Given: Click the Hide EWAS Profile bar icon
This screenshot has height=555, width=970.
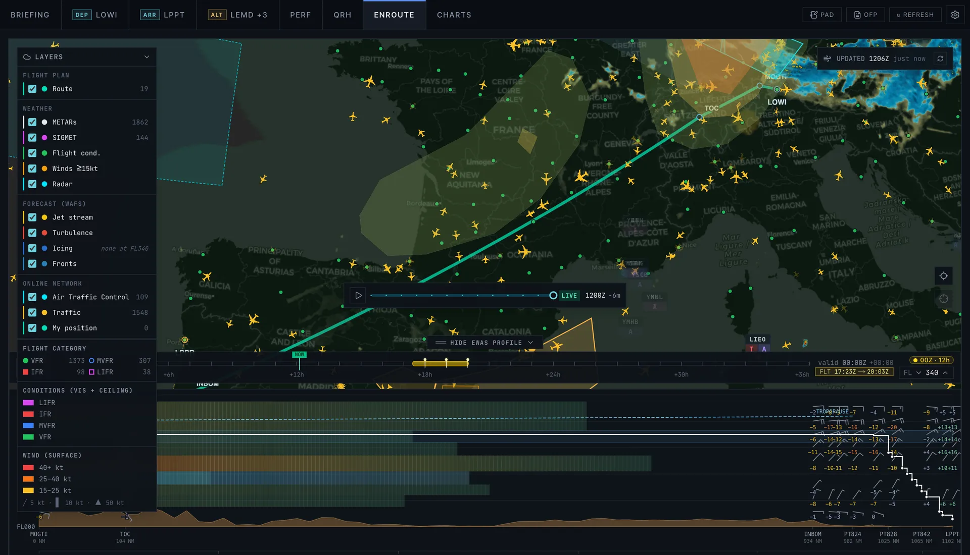Looking at the screenshot, I should [x=441, y=343].
